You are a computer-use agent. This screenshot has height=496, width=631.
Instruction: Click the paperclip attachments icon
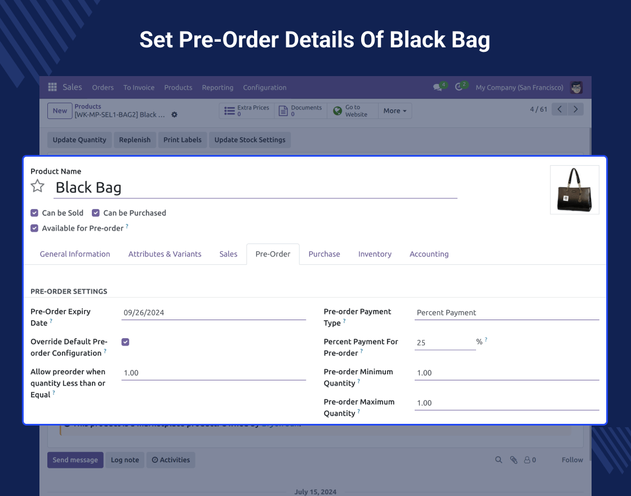[513, 460]
